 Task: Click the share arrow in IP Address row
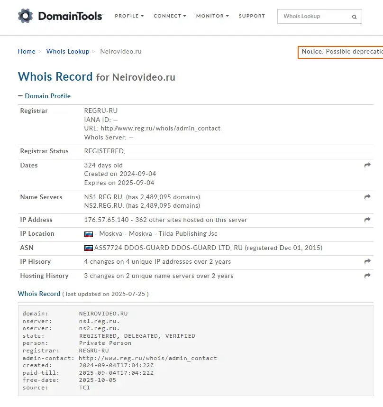coord(367,220)
